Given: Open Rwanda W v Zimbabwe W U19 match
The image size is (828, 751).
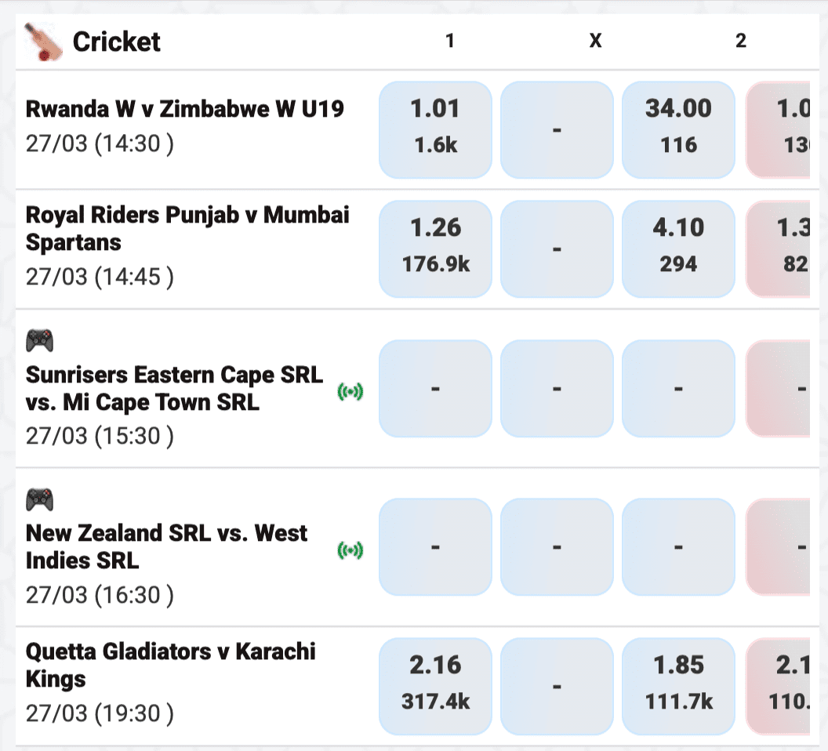Looking at the screenshot, I should [x=185, y=108].
